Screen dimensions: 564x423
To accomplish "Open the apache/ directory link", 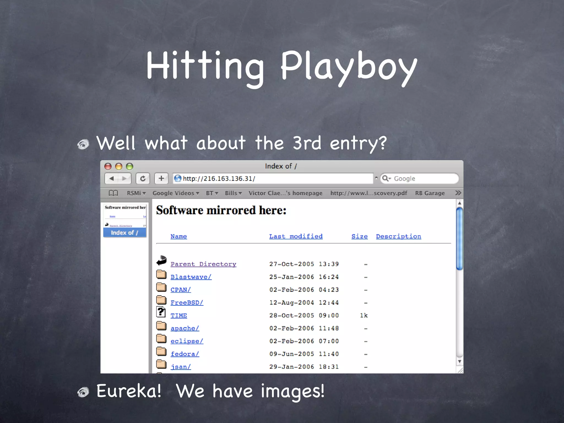I will [x=185, y=328].
